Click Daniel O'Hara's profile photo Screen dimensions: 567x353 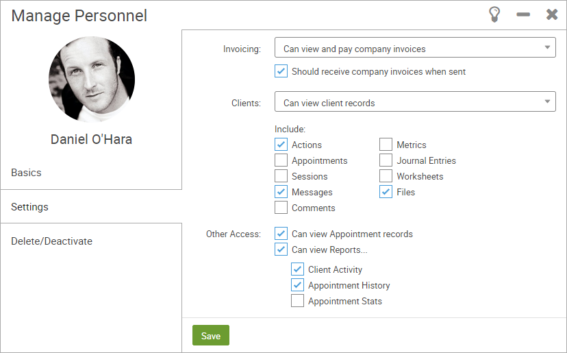pos(92,80)
